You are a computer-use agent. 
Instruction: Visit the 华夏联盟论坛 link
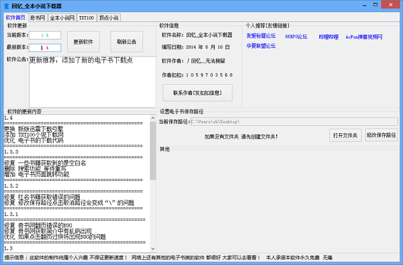tap(261, 46)
